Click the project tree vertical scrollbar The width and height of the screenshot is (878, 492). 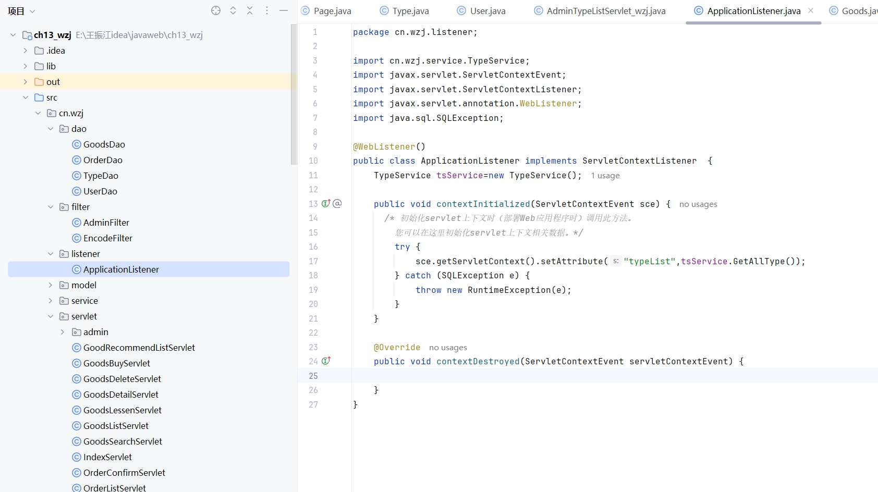coord(294,94)
